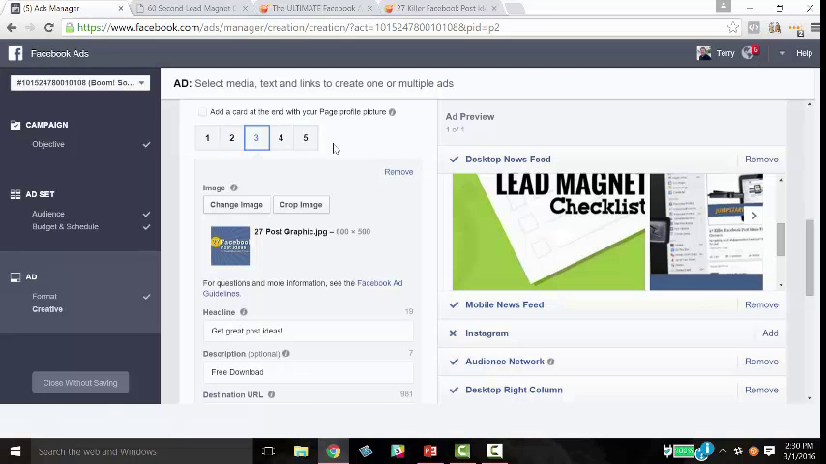Select carousel card 2

click(232, 138)
